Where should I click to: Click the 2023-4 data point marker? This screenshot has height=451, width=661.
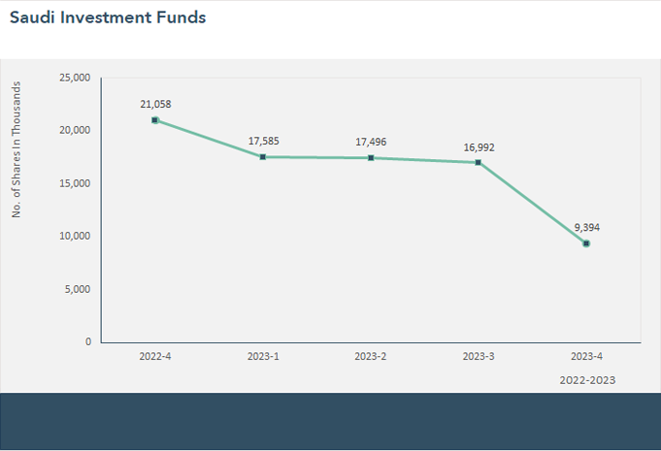(x=586, y=243)
